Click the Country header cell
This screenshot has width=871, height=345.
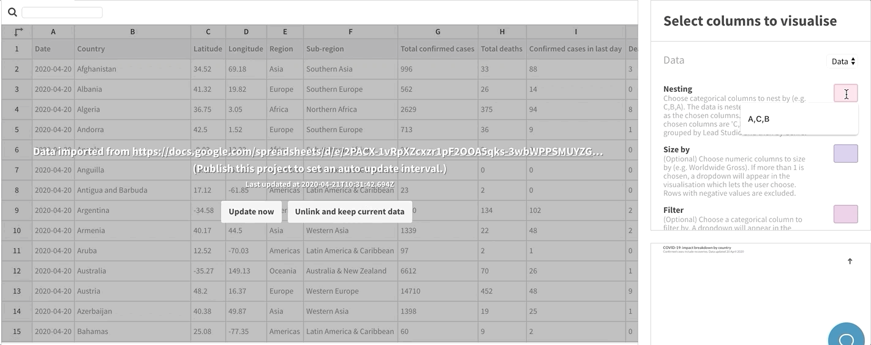(133, 49)
